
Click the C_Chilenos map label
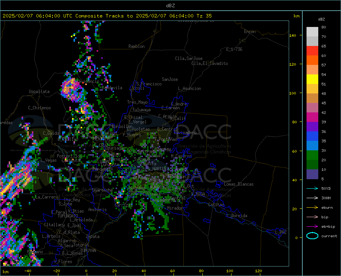click(39, 108)
